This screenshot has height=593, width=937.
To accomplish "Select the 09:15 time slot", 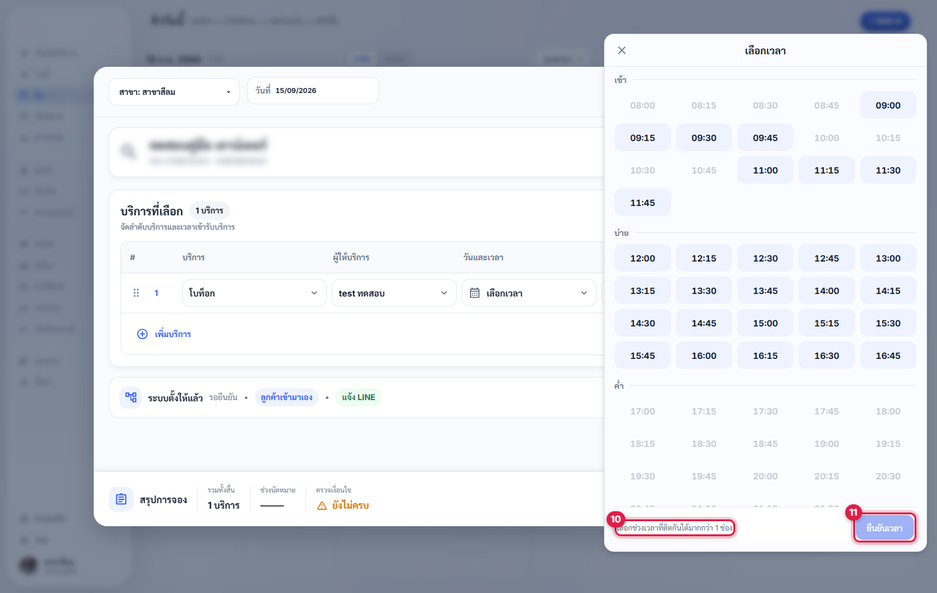I will tap(643, 138).
